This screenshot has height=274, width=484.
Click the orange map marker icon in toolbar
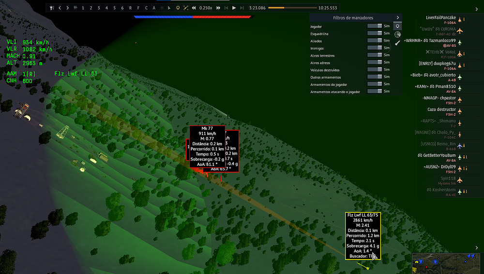tap(178, 8)
